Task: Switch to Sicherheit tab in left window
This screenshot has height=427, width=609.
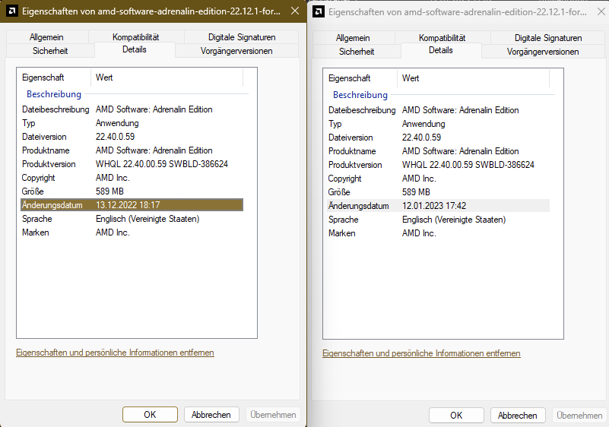Action: click(50, 51)
